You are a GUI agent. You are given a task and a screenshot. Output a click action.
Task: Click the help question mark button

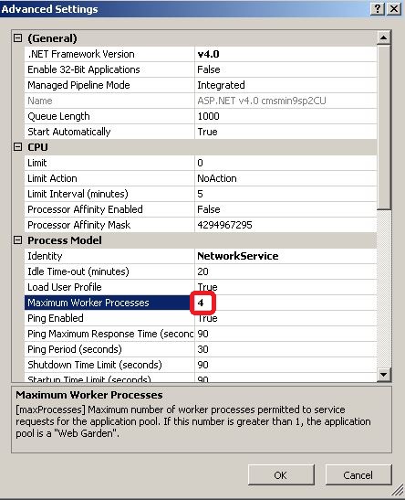(378, 8)
